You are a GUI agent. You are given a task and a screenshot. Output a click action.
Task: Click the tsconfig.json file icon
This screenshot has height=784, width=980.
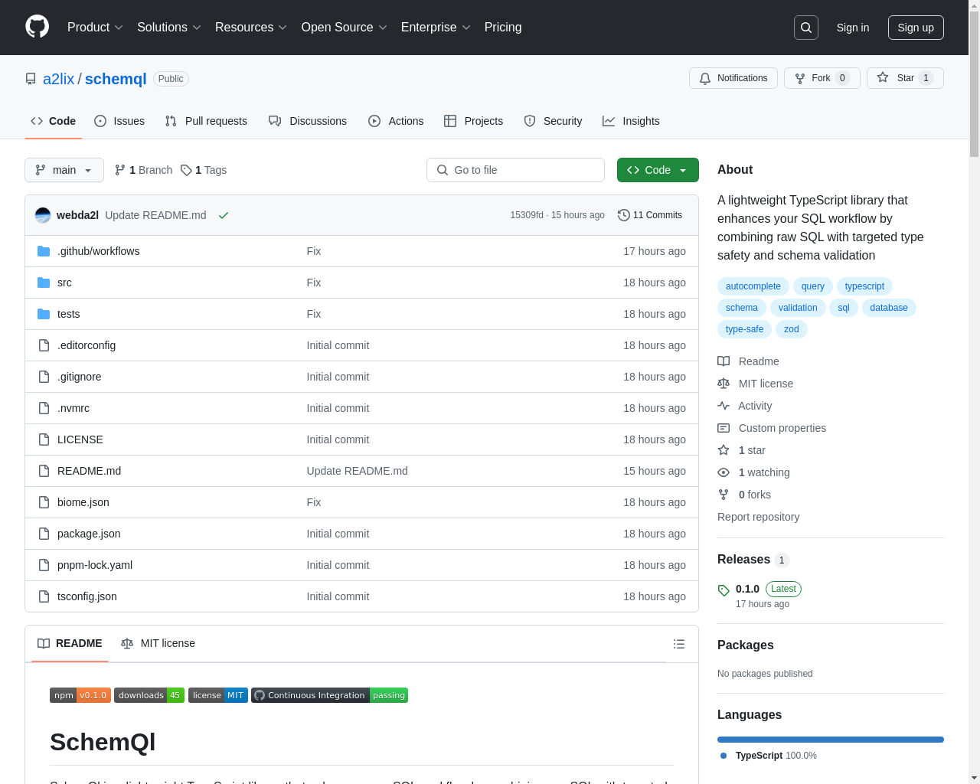(x=44, y=596)
